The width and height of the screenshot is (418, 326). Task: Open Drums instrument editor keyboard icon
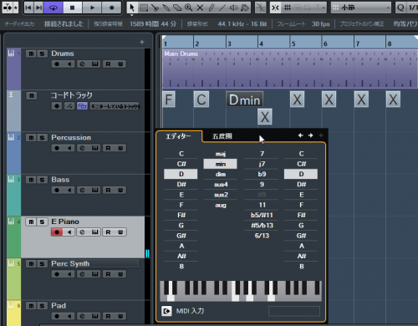tap(95, 64)
